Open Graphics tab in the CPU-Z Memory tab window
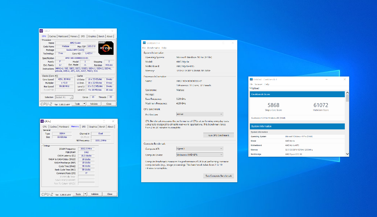This screenshot has width=377, height=217. [x=93, y=126]
